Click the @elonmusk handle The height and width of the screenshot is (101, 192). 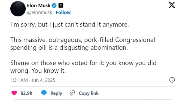click(40, 12)
